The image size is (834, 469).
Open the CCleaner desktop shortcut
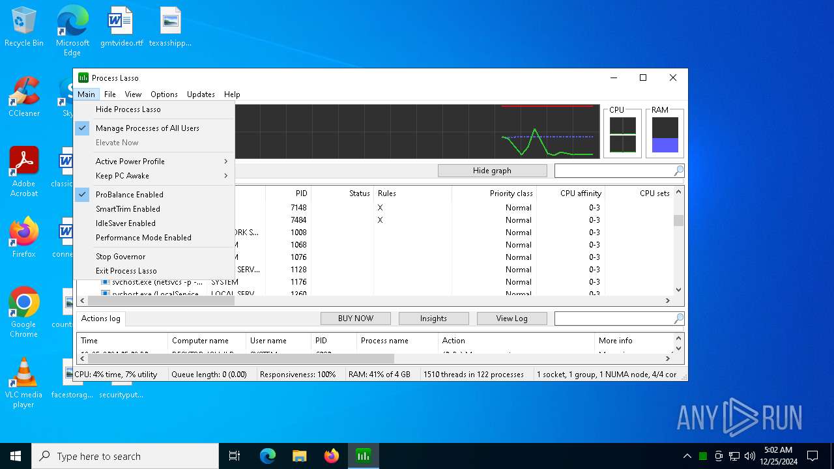click(x=24, y=97)
